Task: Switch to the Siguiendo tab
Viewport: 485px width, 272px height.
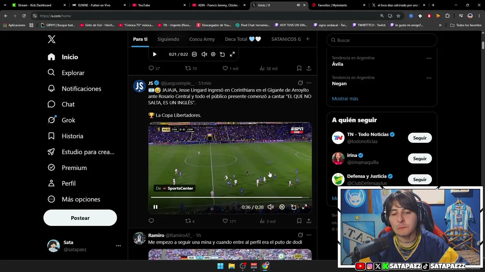Action: click(168, 39)
